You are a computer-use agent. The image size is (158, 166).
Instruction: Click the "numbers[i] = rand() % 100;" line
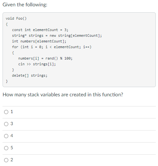45,58
